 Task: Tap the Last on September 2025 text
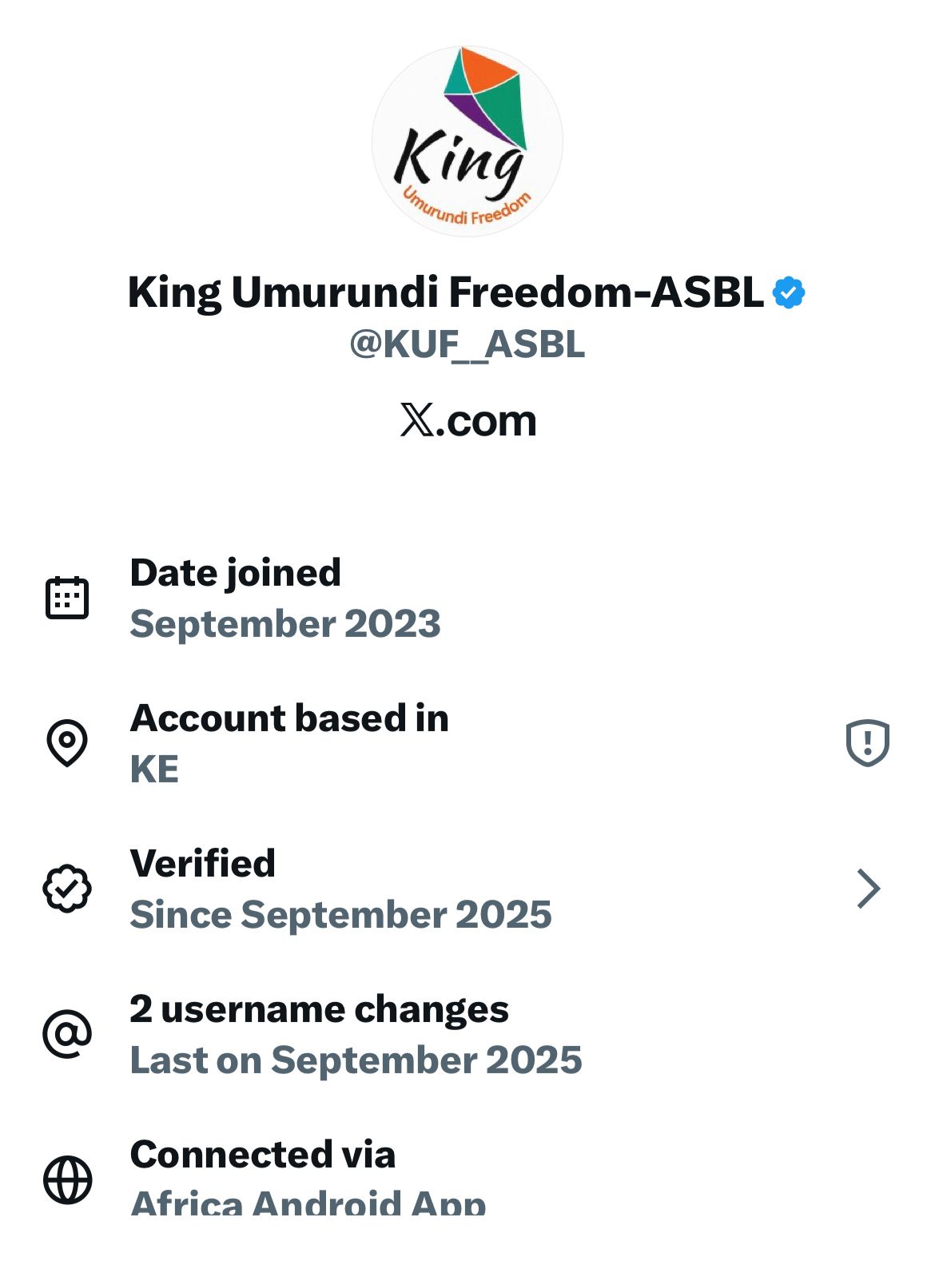[x=356, y=1060]
